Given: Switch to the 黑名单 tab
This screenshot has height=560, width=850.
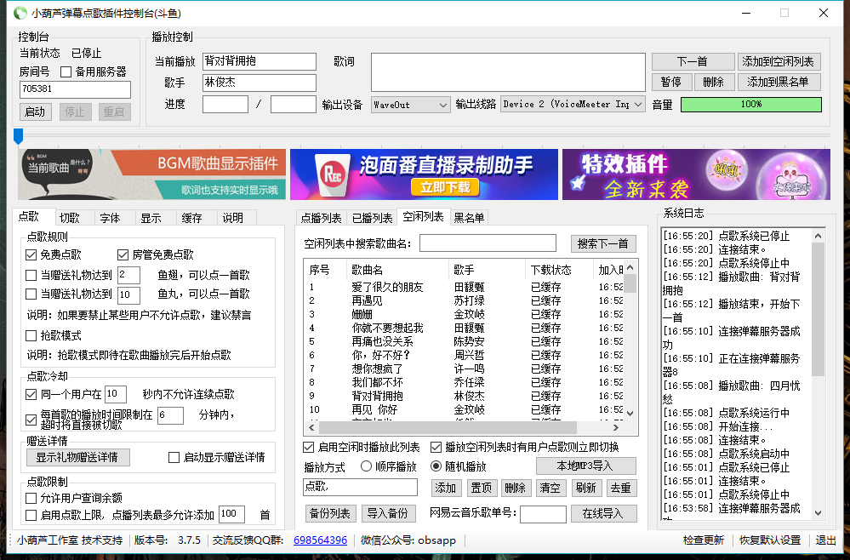Looking at the screenshot, I should click(x=469, y=216).
